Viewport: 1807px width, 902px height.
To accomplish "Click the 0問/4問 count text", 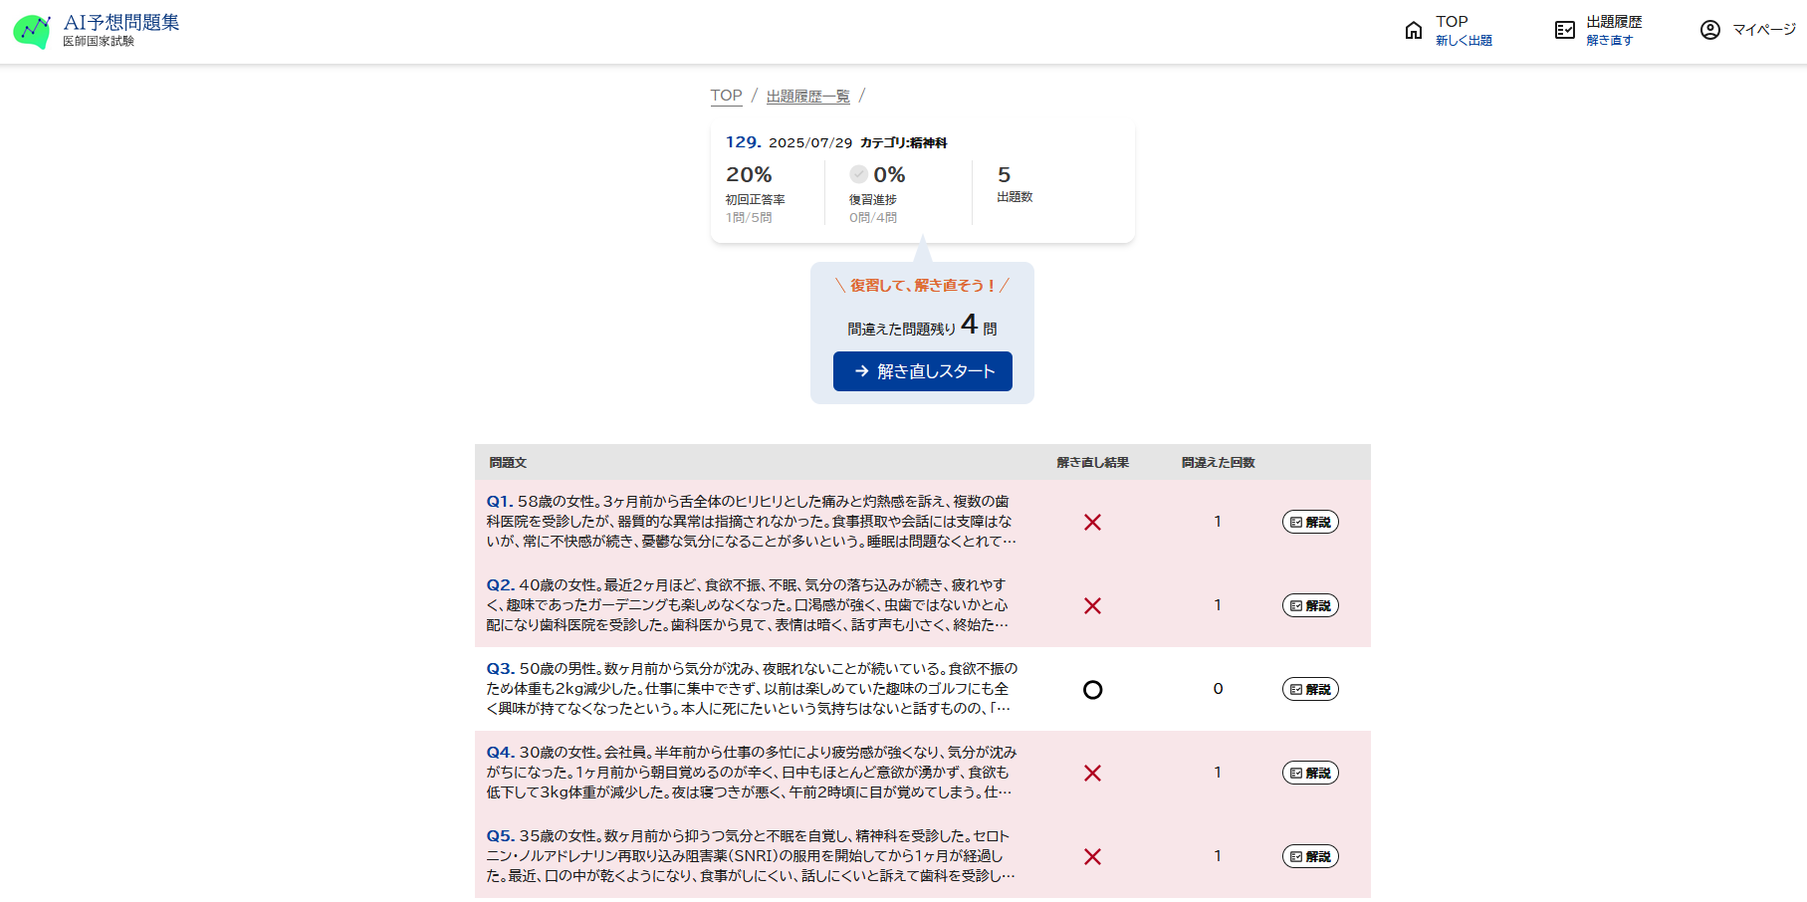I will pos(873,217).
